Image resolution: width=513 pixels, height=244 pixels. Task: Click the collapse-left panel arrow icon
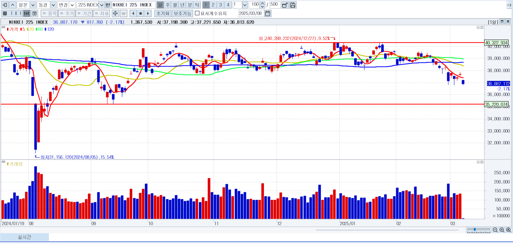tap(5, 5)
